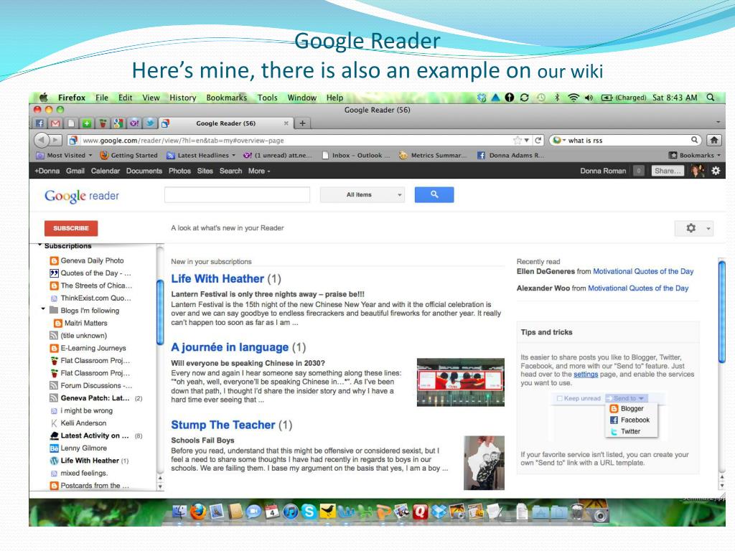This screenshot has height=551, width=735.
Task: Switch to the pinned Facebook tab
Action: point(40,123)
